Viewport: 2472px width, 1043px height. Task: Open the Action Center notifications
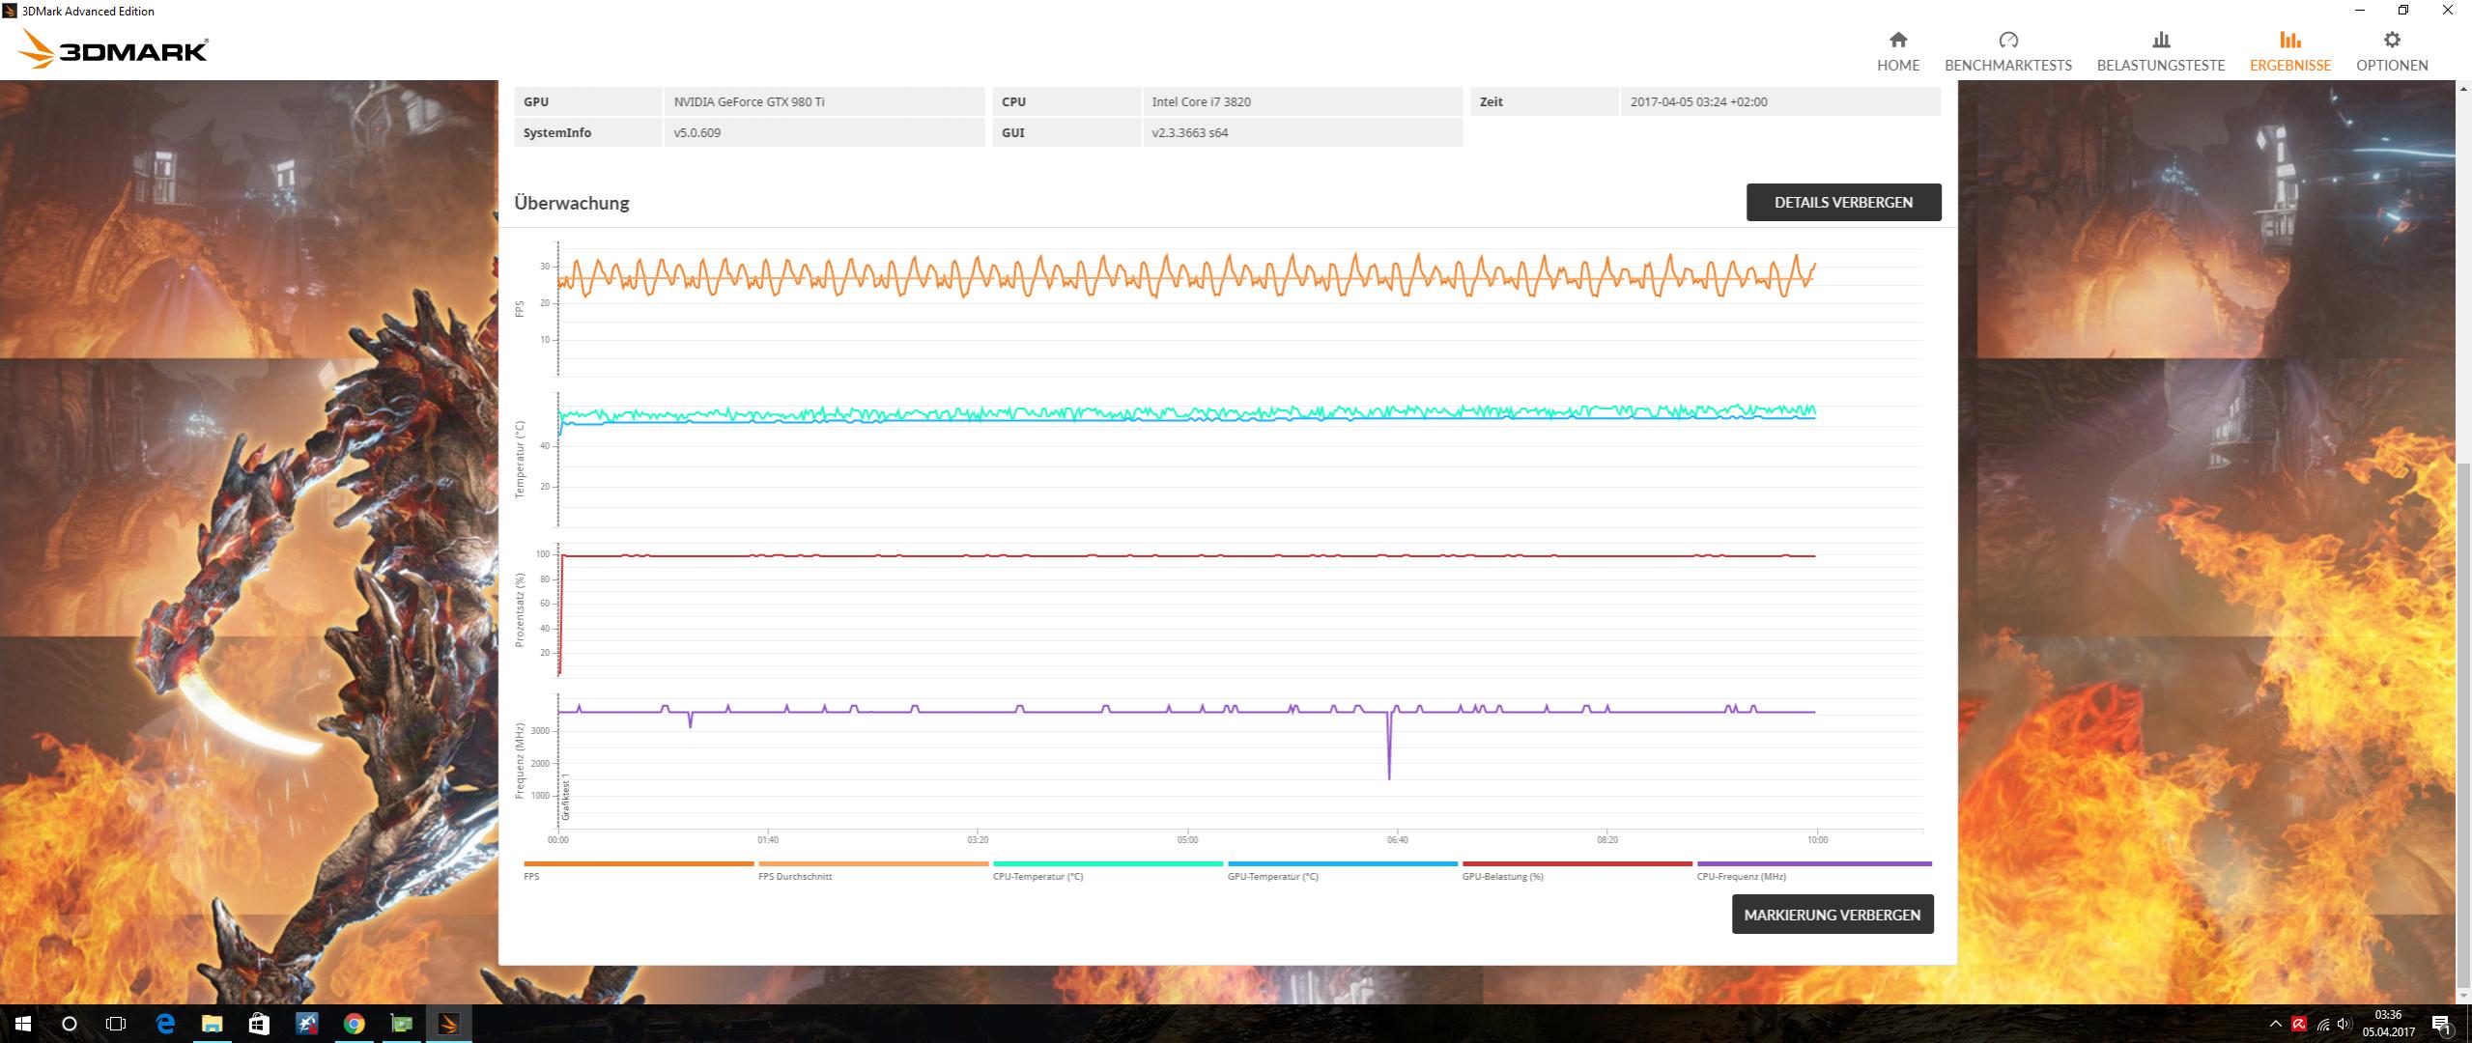point(2441,1024)
